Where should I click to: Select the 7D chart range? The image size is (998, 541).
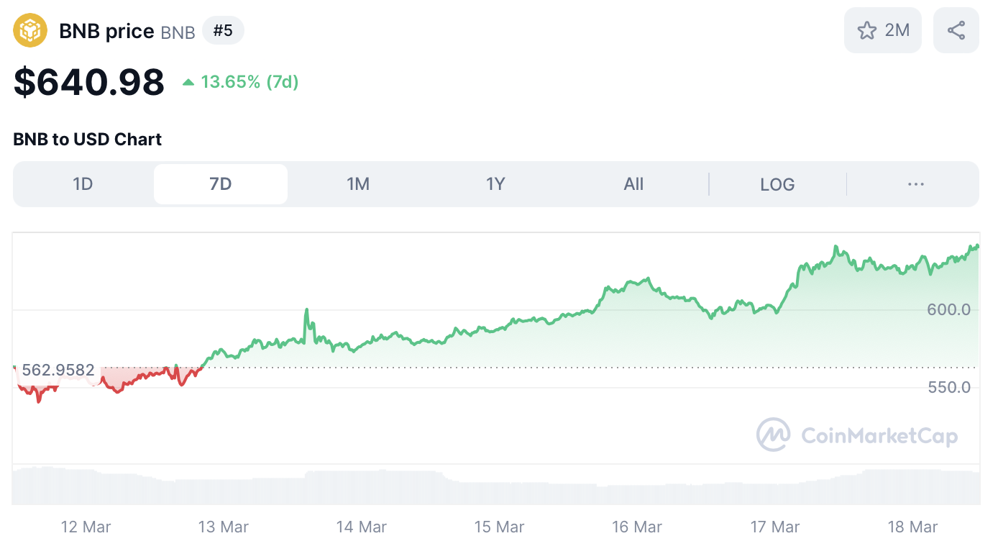point(221,184)
